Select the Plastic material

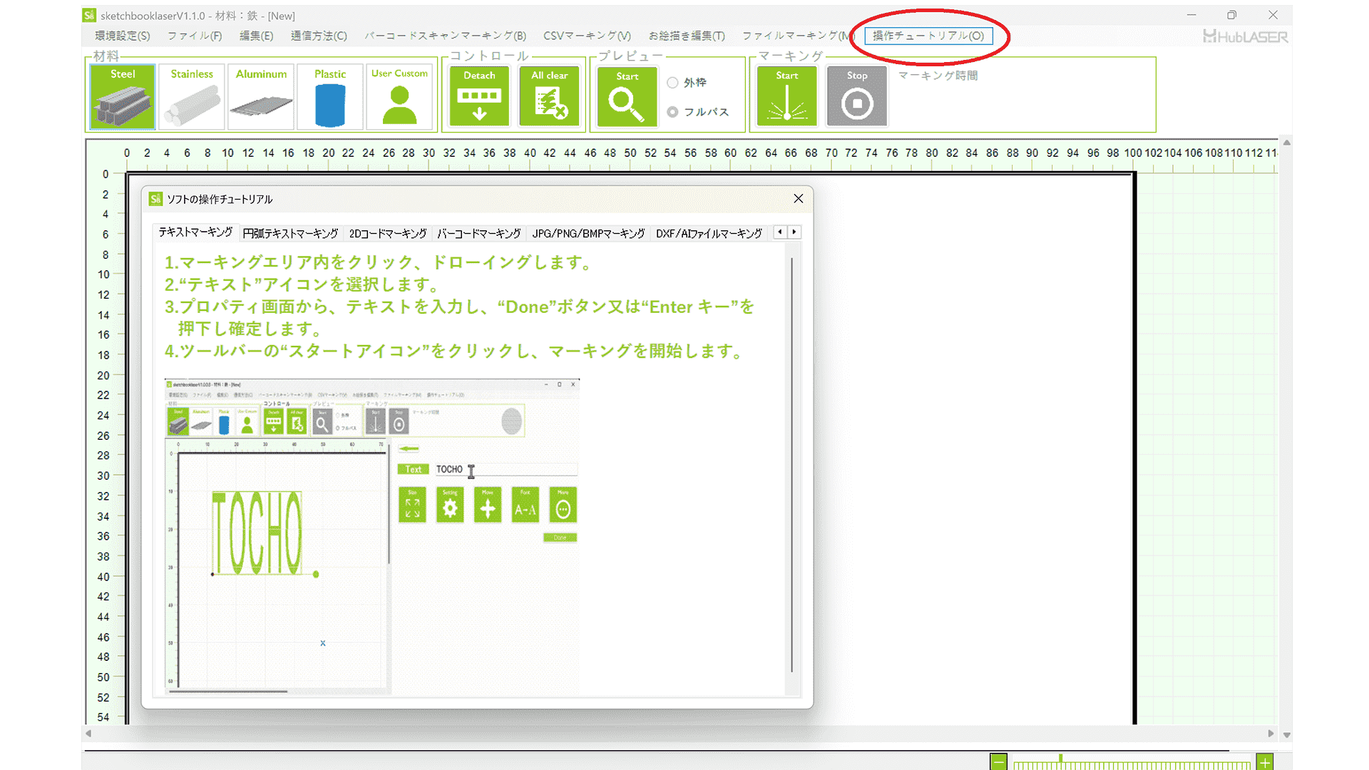tap(330, 97)
